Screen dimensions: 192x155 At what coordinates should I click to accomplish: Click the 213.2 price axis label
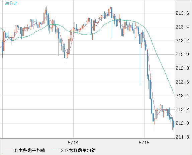pos(182,41)
